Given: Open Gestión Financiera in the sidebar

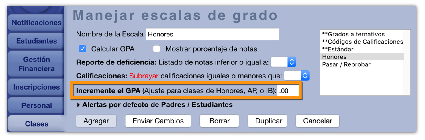Looking at the screenshot, I should click(36, 64).
